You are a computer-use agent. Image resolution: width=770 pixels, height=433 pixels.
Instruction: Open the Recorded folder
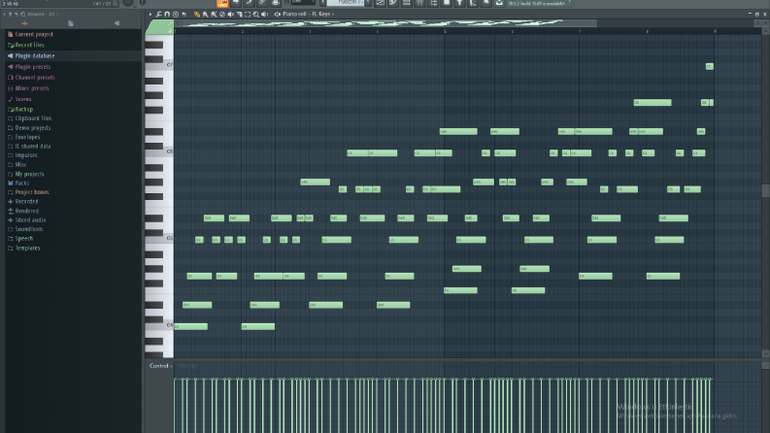[26, 201]
